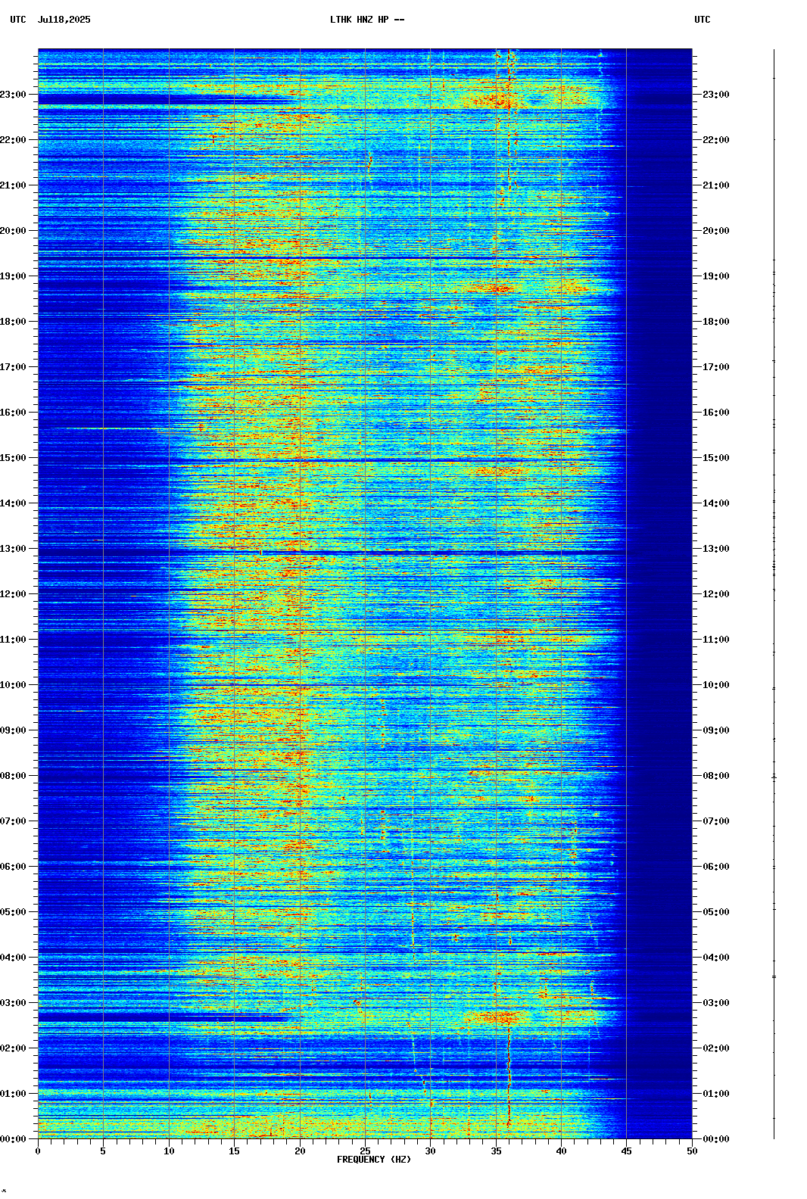Image resolution: width=807 pixels, height=1199 pixels.
Task: Click 04:00 on the right time axis
Action: point(716,958)
